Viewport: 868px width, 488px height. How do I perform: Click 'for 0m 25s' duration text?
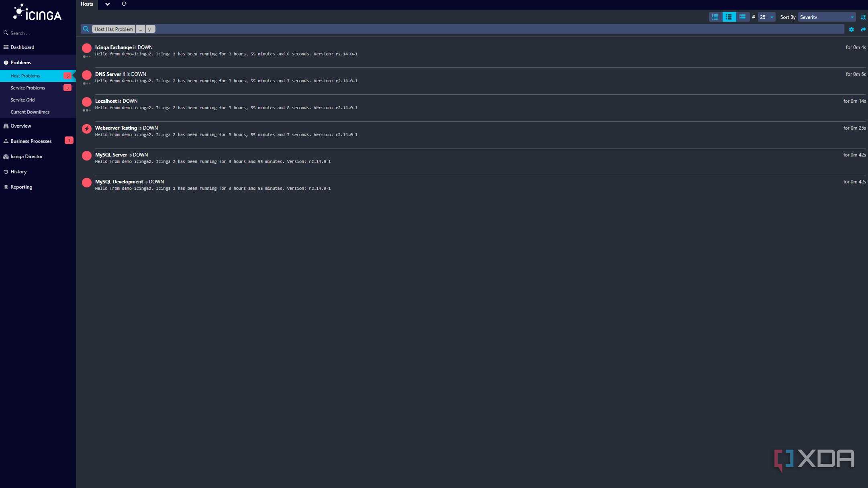tap(854, 128)
